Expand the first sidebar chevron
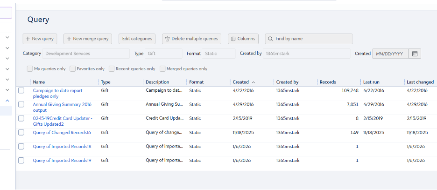 pos(7,37)
